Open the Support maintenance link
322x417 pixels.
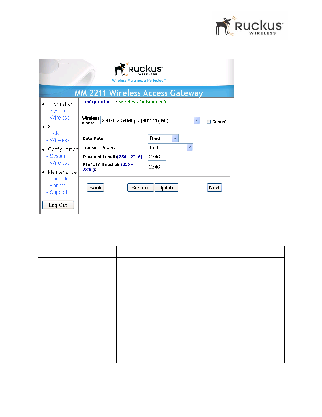coord(59,192)
